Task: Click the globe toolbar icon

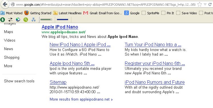Action: (x=18, y=20)
